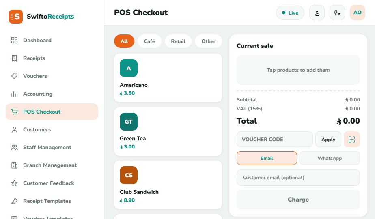
Task: Click the Total label
Action: 247,121
